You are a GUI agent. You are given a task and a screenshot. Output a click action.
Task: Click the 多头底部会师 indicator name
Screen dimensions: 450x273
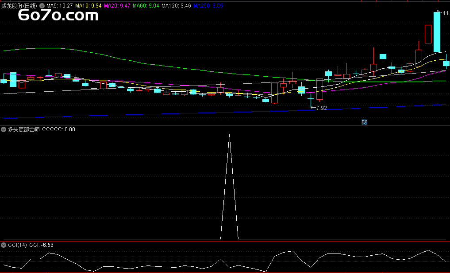tap(23, 129)
